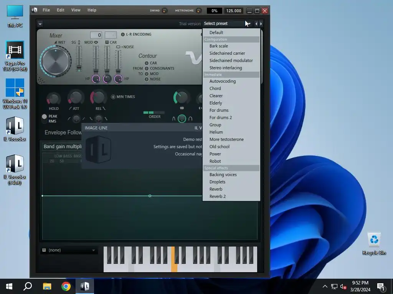Open the Select preset dropdown

[x=227, y=23]
